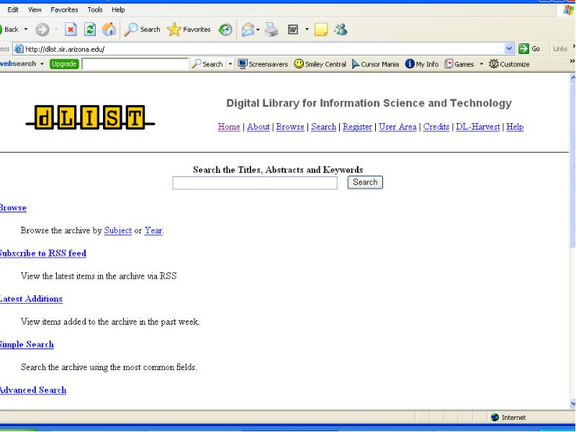
Task: Click the Browse link in the site navigation
Action: pyautogui.click(x=290, y=127)
